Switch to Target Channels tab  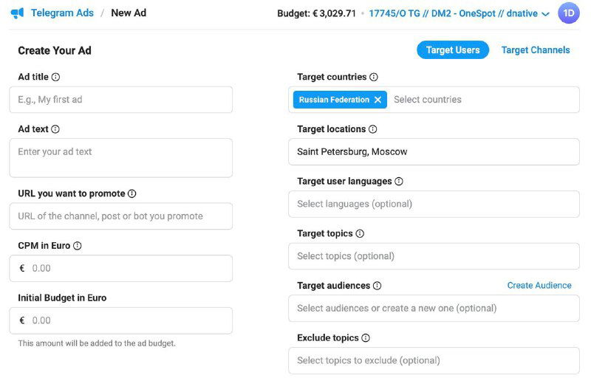[536, 50]
